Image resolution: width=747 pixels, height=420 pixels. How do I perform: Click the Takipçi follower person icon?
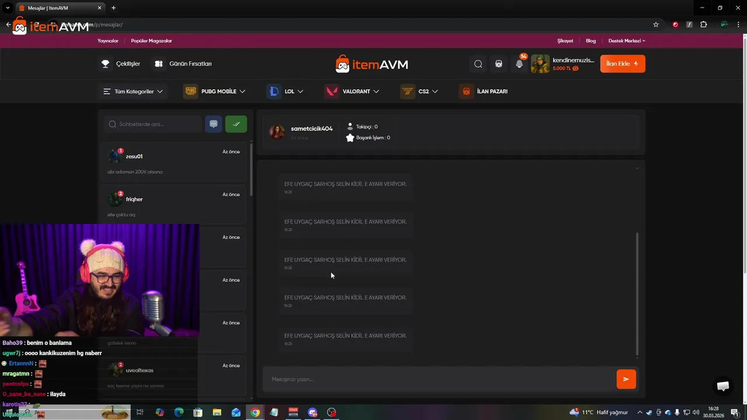click(350, 126)
